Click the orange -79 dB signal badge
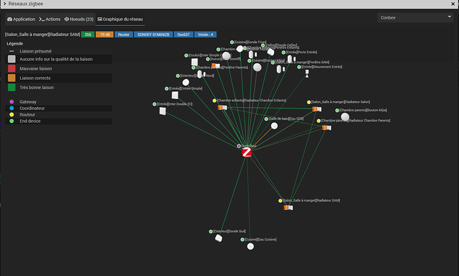This screenshot has width=459, height=276. point(104,35)
